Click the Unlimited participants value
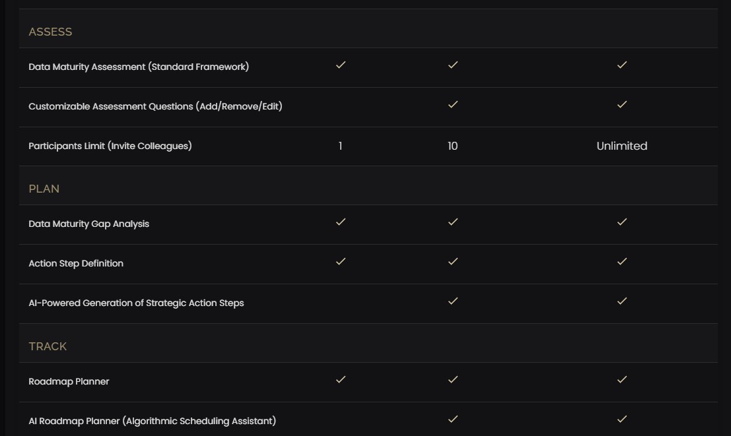Image resolution: width=731 pixels, height=436 pixels. point(622,146)
